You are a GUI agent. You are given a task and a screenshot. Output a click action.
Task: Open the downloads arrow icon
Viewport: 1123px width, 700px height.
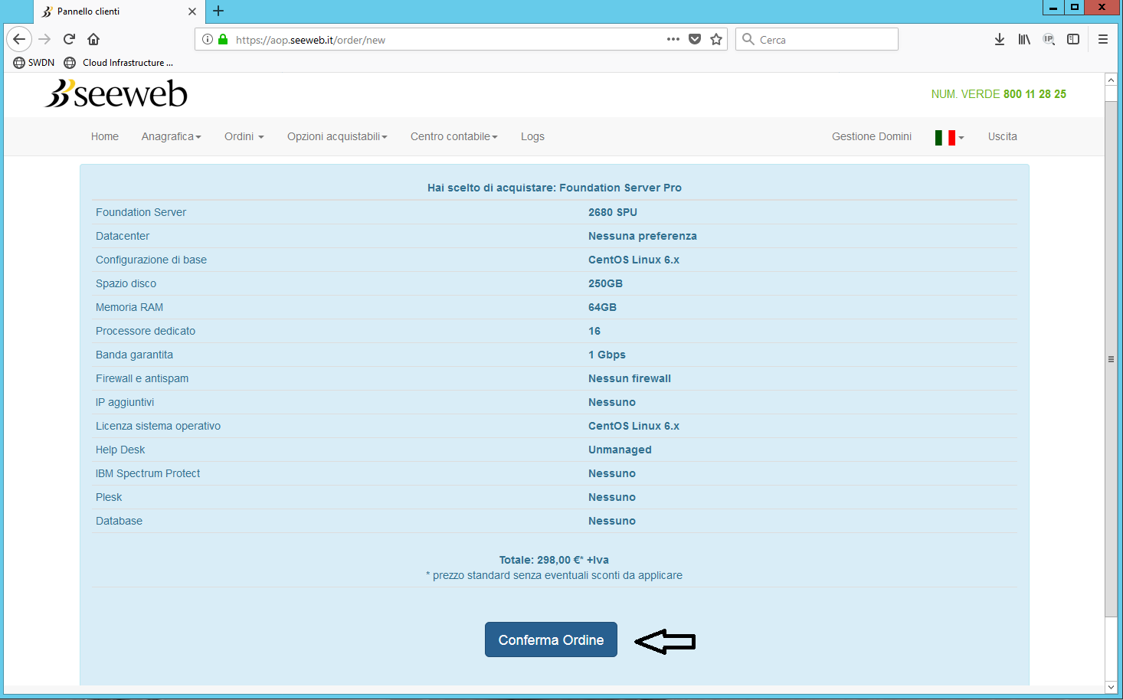[1000, 39]
